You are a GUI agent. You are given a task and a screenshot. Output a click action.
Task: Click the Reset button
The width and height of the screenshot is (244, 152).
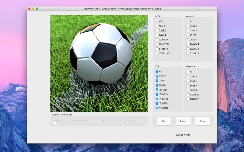tap(183, 121)
